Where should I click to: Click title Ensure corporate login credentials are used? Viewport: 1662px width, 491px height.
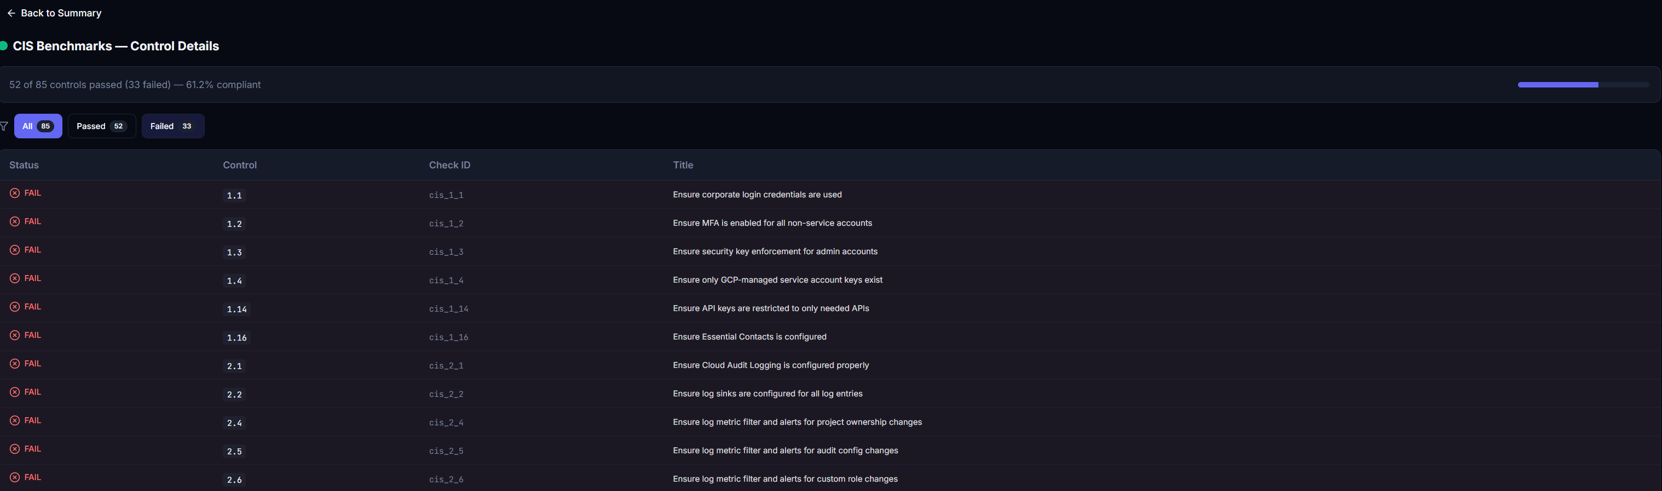tap(758, 195)
